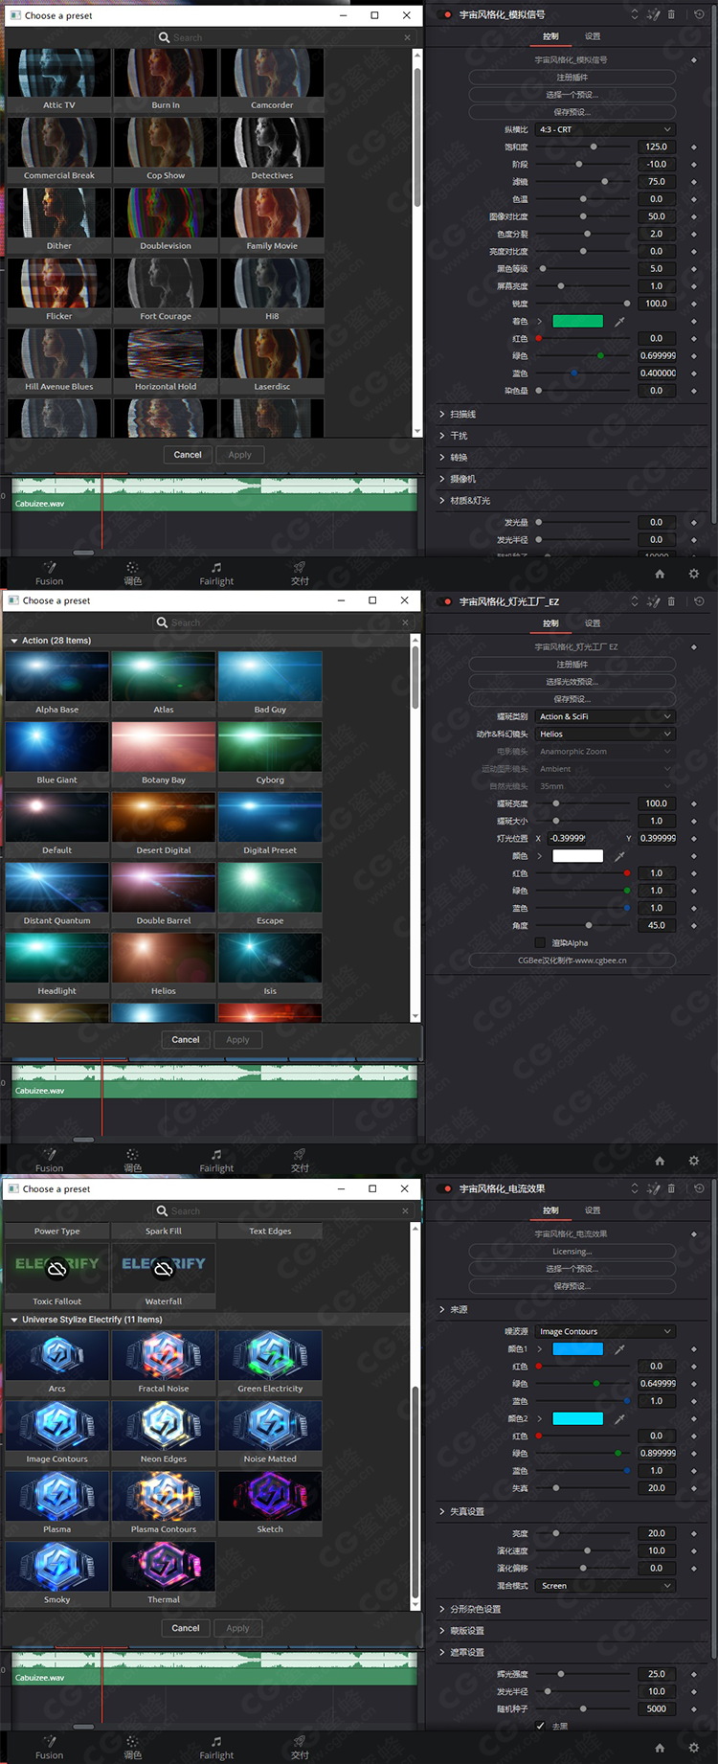Click 保存预设... in the 宇宙风格化_电流效果 panel

572,1286
